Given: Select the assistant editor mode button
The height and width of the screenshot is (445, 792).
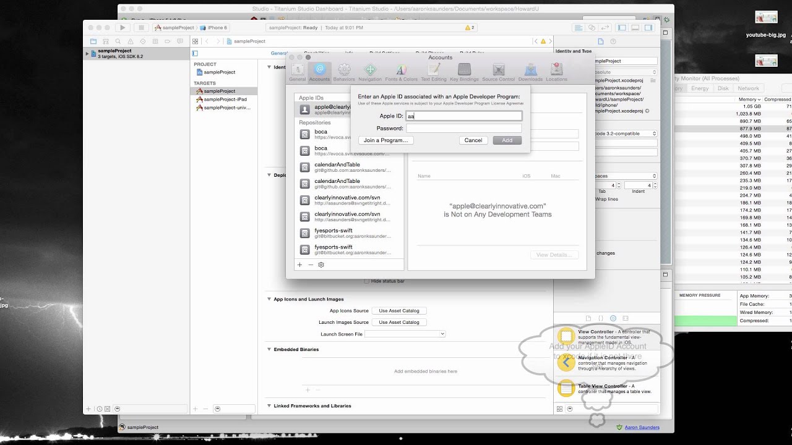Looking at the screenshot, I should (592, 28).
